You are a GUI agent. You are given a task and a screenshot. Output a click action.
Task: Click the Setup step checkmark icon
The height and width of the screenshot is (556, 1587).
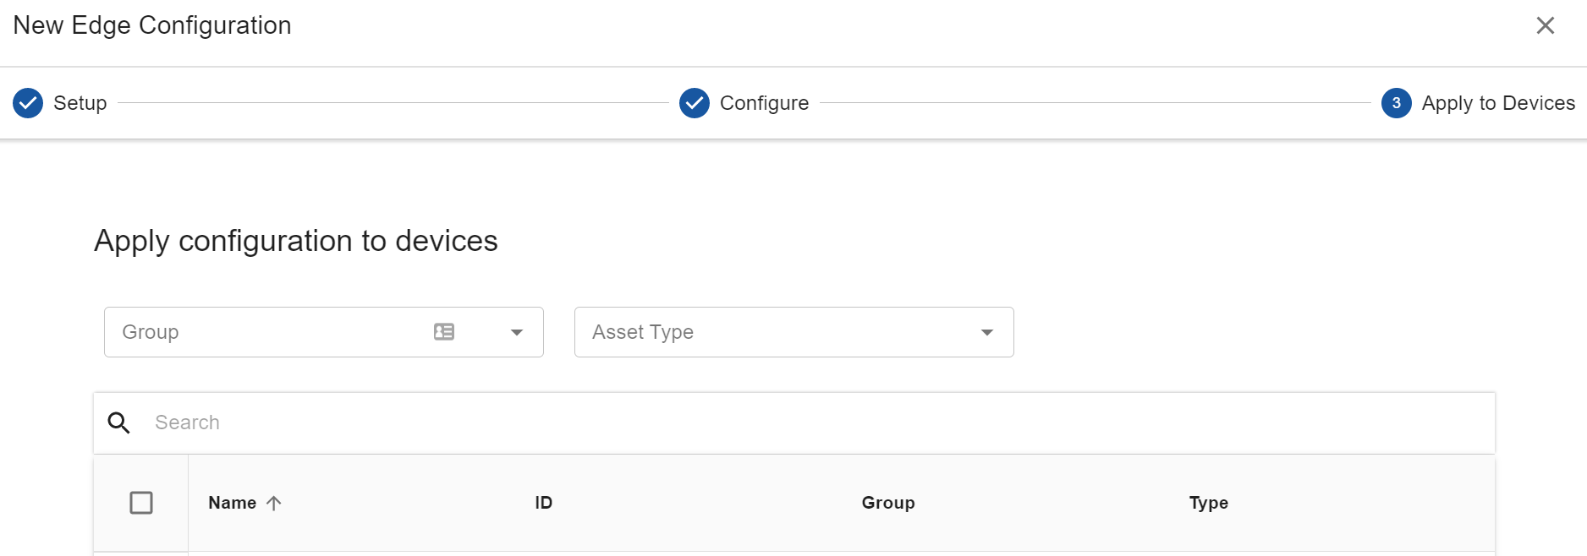28,103
